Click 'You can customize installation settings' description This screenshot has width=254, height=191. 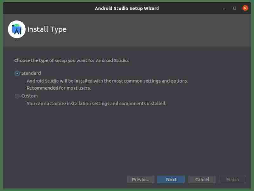point(97,103)
